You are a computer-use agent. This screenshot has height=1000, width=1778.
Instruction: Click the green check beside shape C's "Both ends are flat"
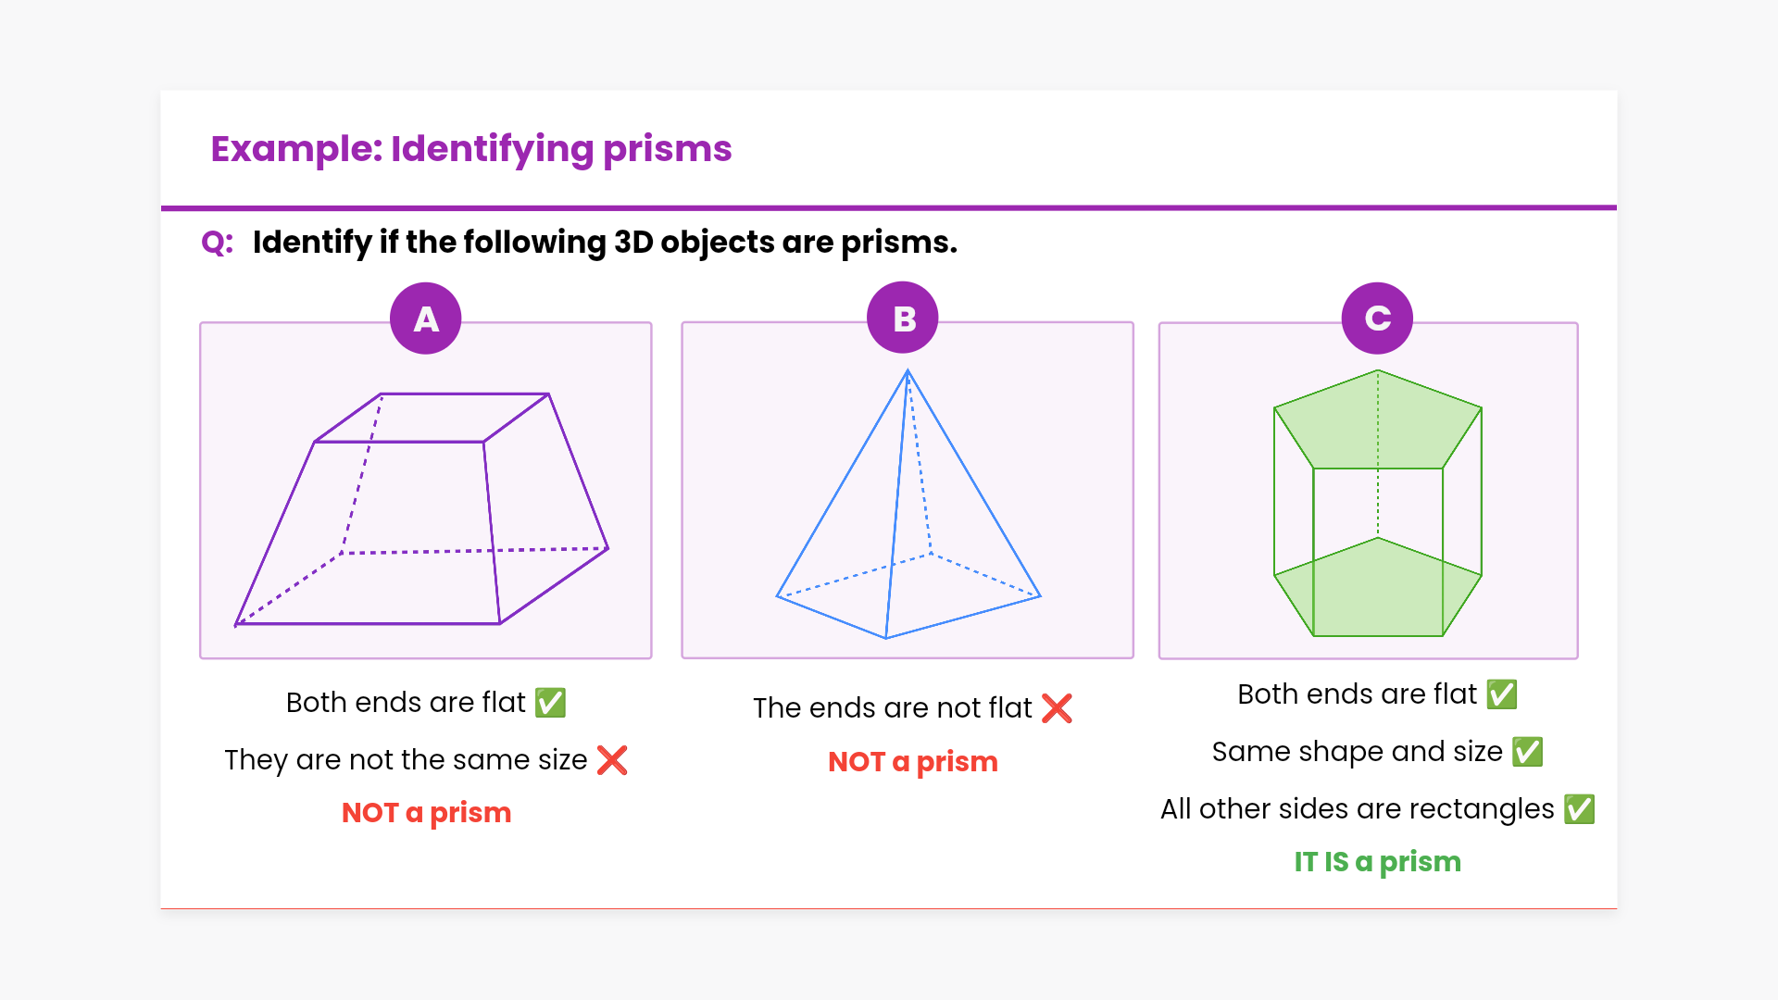[x=1501, y=694]
